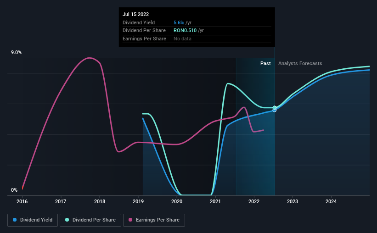Click the RON0.510 dividend per share value

click(185, 31)
